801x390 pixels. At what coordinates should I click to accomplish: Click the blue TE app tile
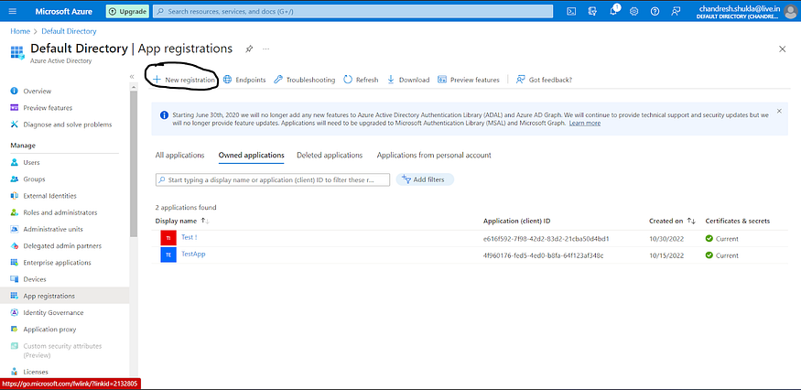[x=168, y=255]
